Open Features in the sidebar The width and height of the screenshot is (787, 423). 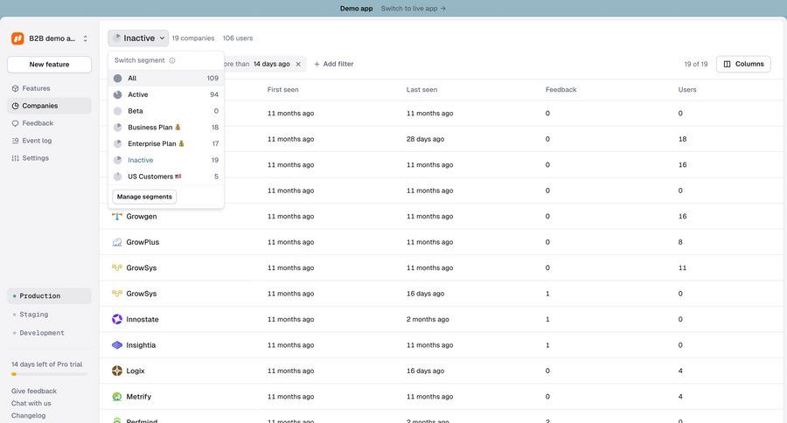point(49,88)
